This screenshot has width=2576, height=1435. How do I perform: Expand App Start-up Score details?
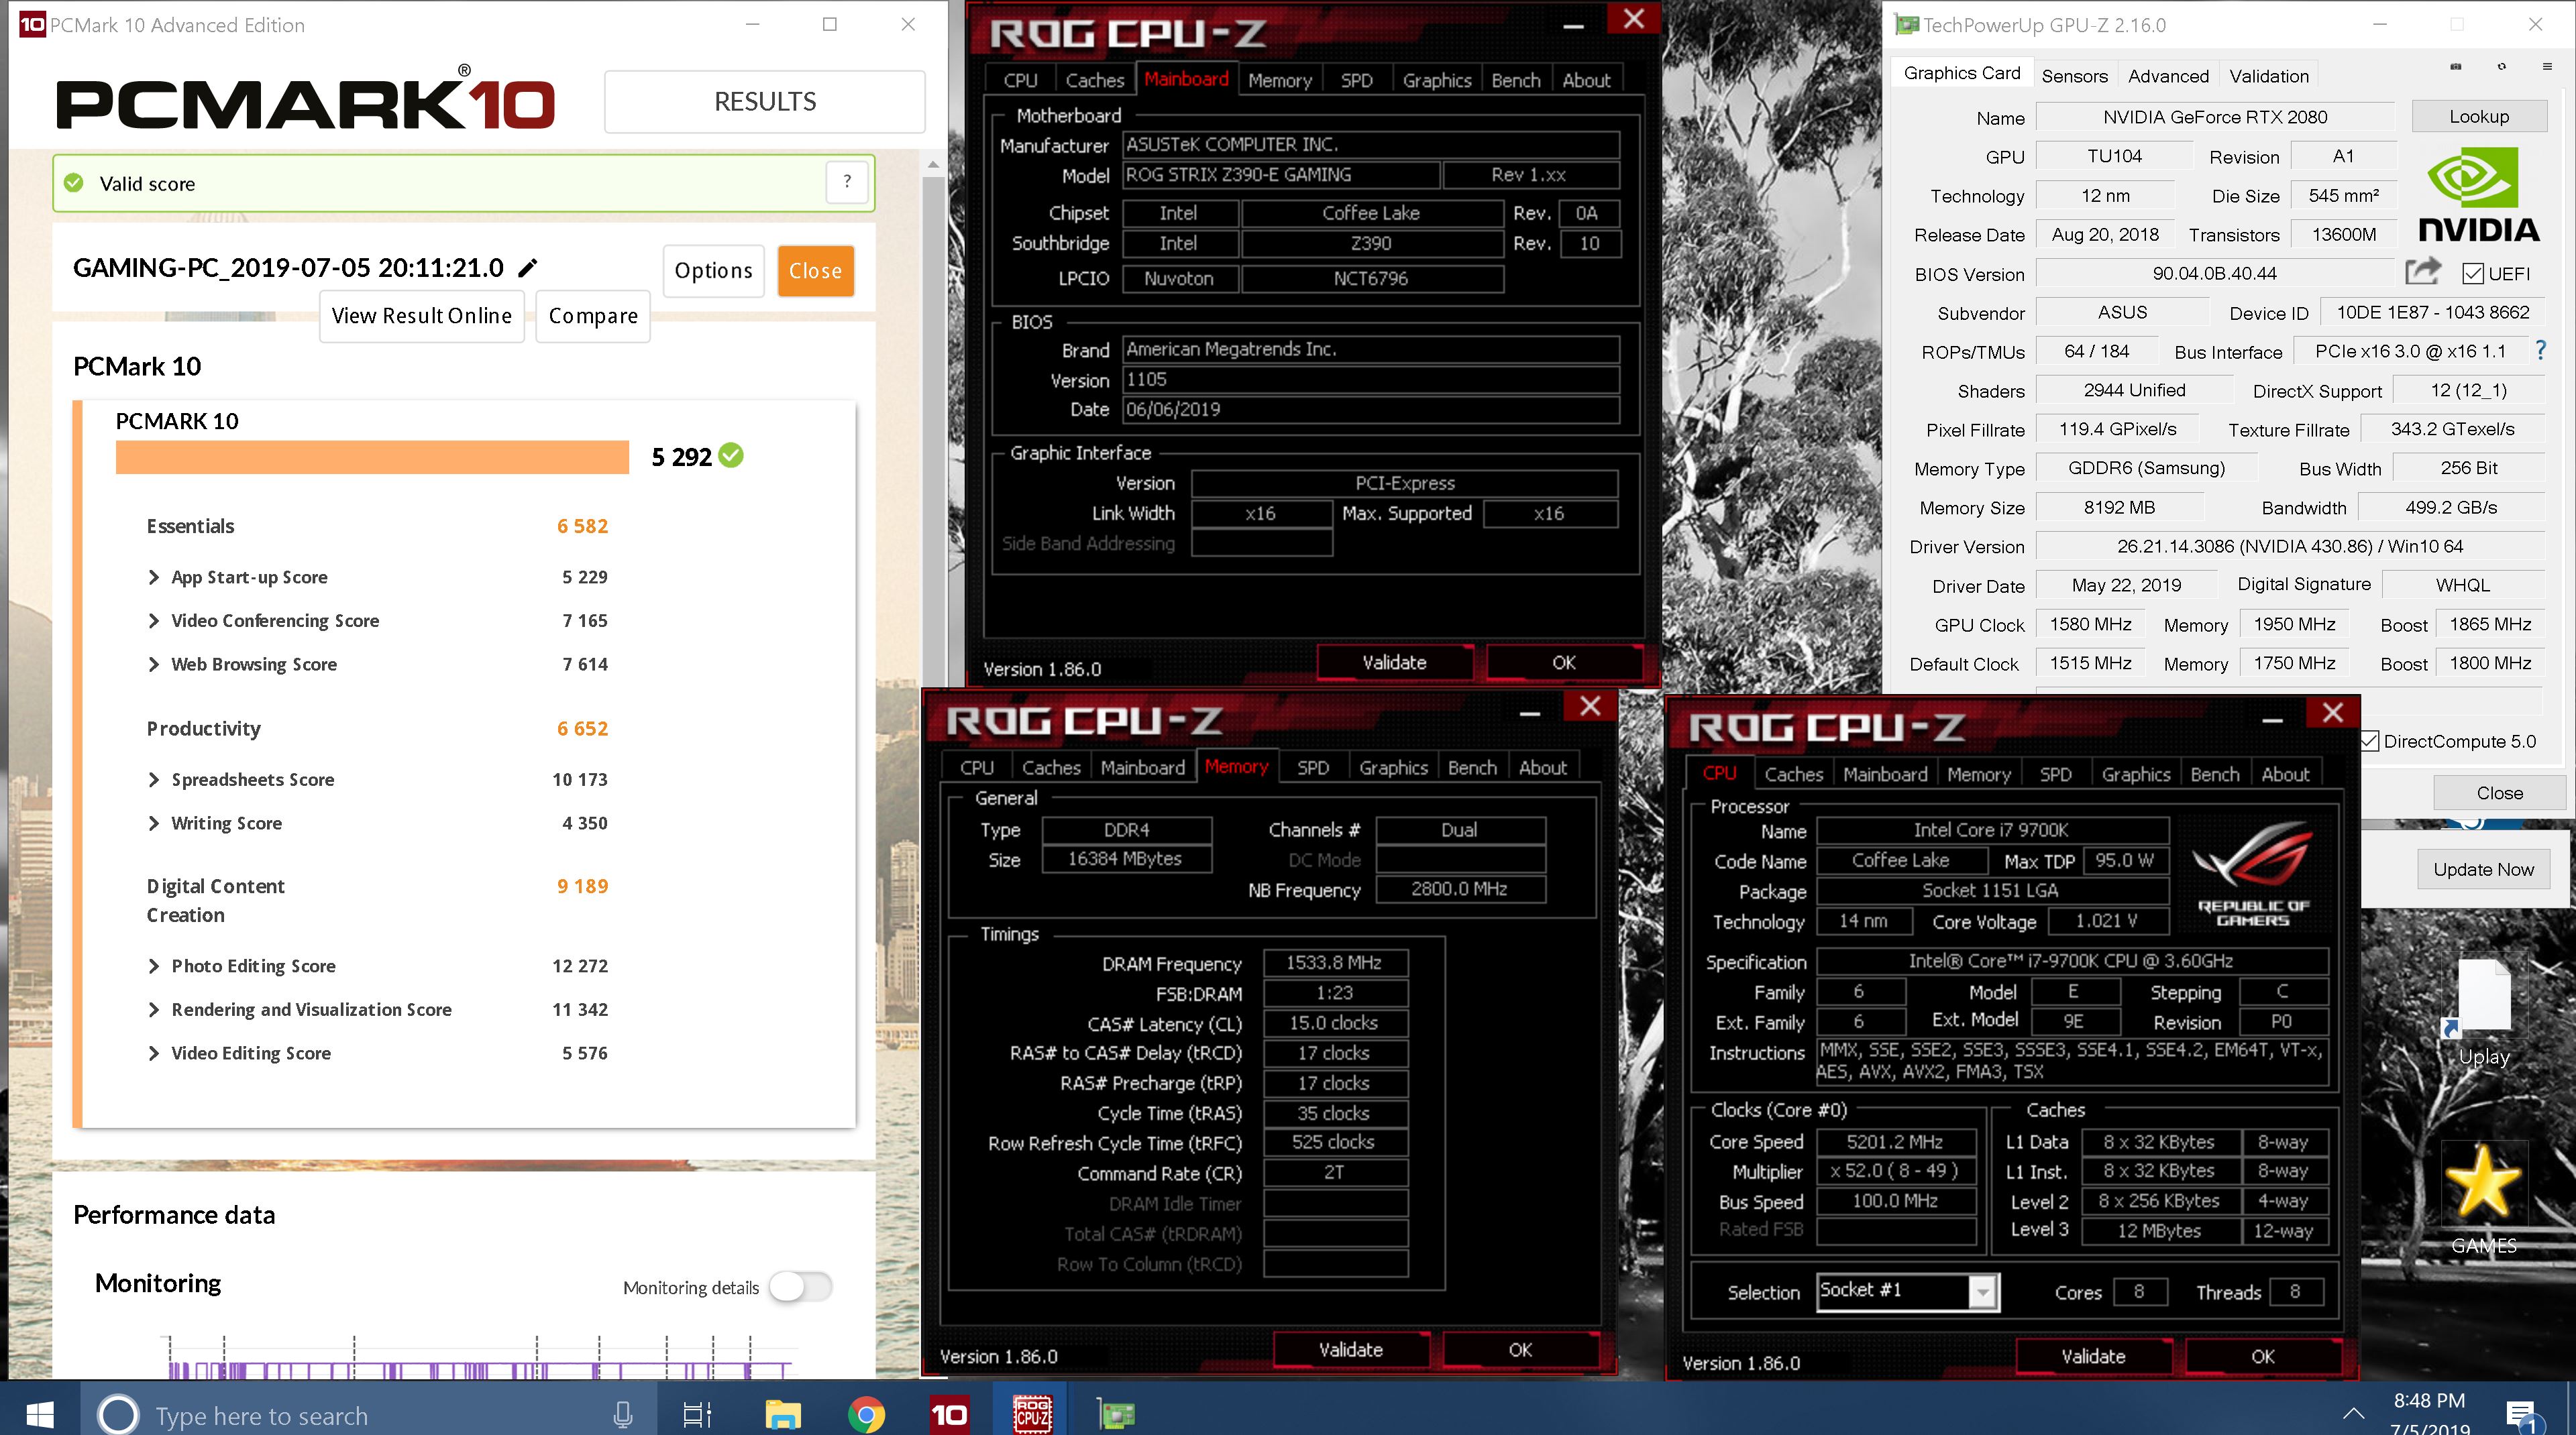click(153, 577)
